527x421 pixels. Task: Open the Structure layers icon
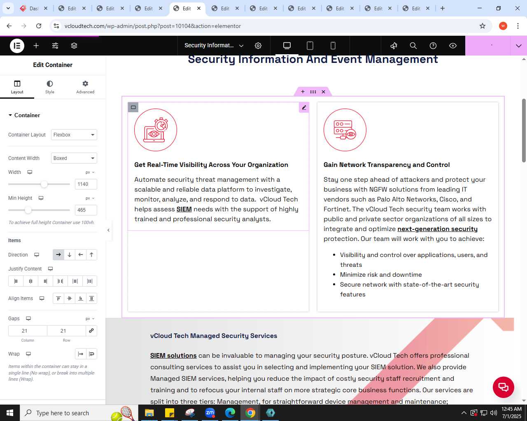(74, 46)
